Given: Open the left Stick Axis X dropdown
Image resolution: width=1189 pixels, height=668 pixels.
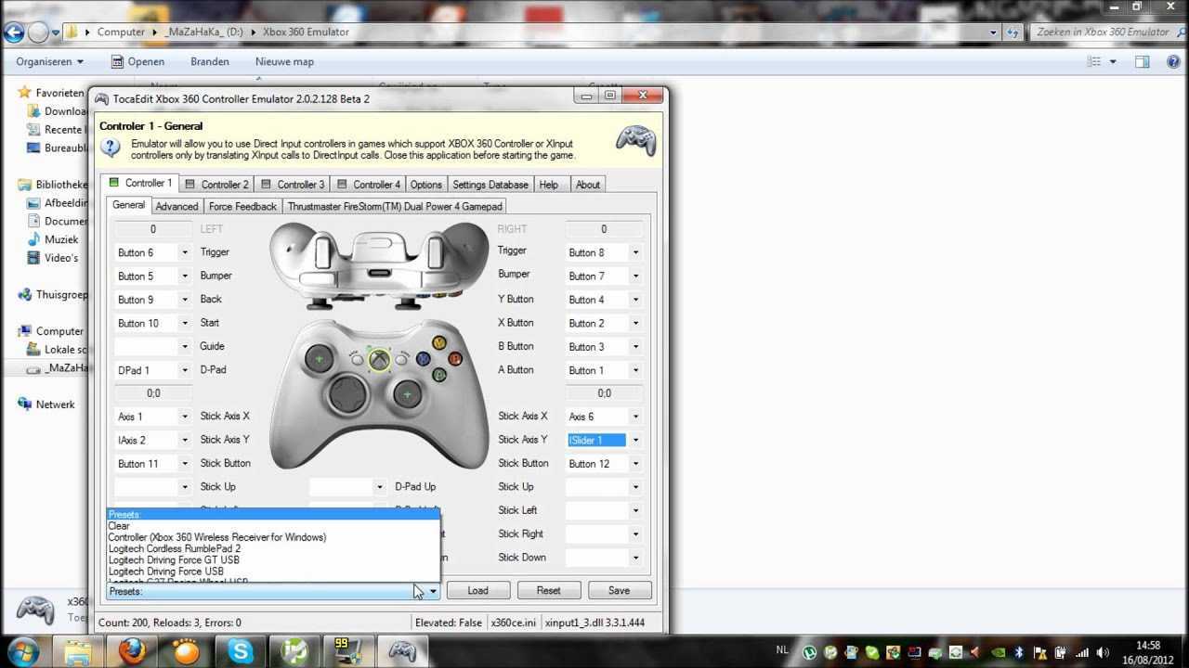Looking at the screenshot, I should (x=184, y=417).
